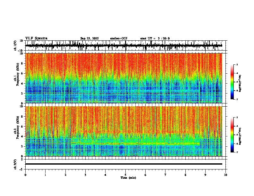
Task: Click the ch.3(V) flat-line trace panel
Action: 126,164
